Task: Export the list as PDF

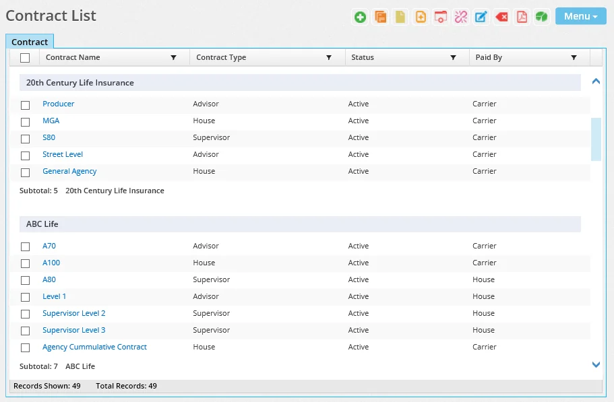Action: (x=521, y=17)
